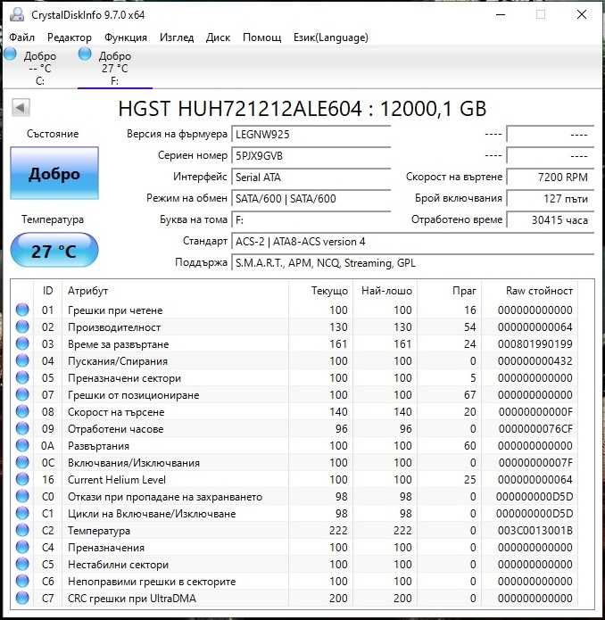605x620 pixels.
Task: Click the serial number field 5PJX9GVB
Action: point(311,156)
